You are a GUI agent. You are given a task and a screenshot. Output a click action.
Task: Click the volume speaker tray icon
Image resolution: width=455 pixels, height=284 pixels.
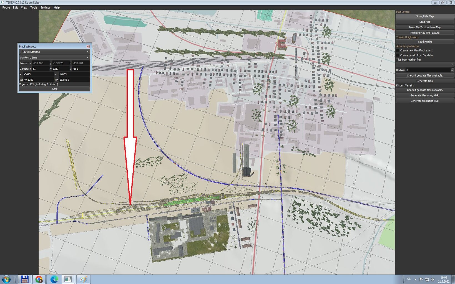coord(433,279)
